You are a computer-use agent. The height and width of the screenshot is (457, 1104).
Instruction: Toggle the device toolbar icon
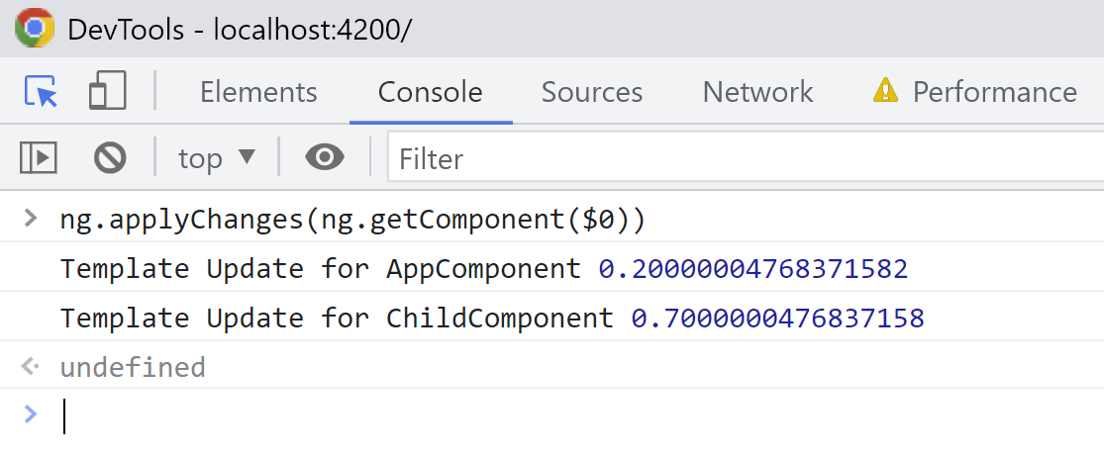107,91
